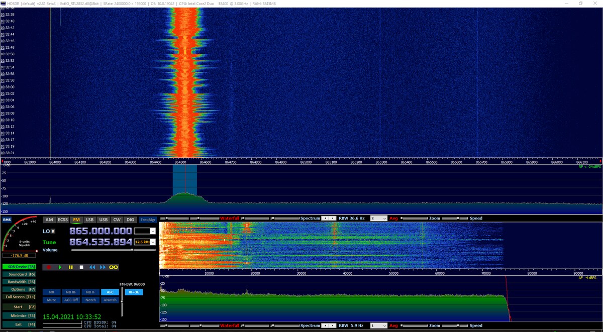The image size is (603, 332).
Task: Toggle the AFC function
Action: (110, 292)
